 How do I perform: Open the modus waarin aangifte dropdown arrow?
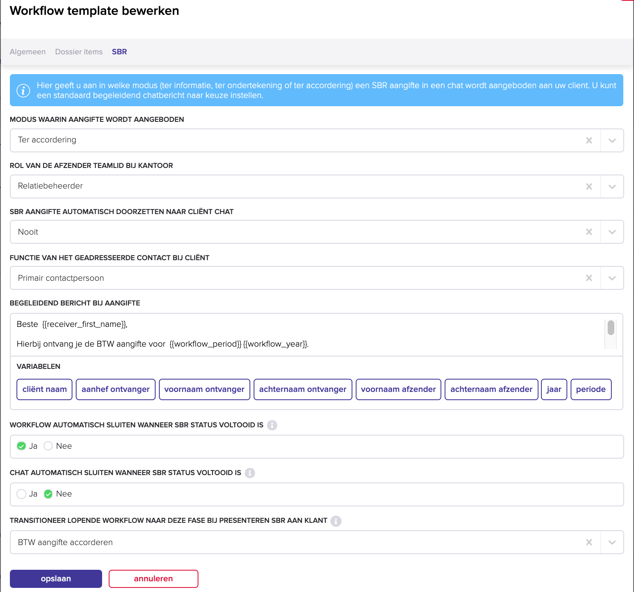(x=612, y=140)
